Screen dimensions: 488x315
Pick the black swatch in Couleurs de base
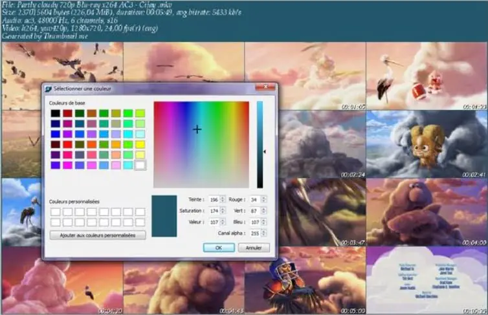click(56, 113)
